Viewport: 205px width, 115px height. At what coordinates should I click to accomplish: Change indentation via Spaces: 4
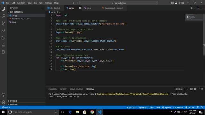click(143, 107)
